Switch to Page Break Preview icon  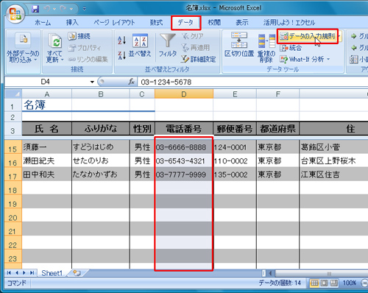click(x=333, y=283)
